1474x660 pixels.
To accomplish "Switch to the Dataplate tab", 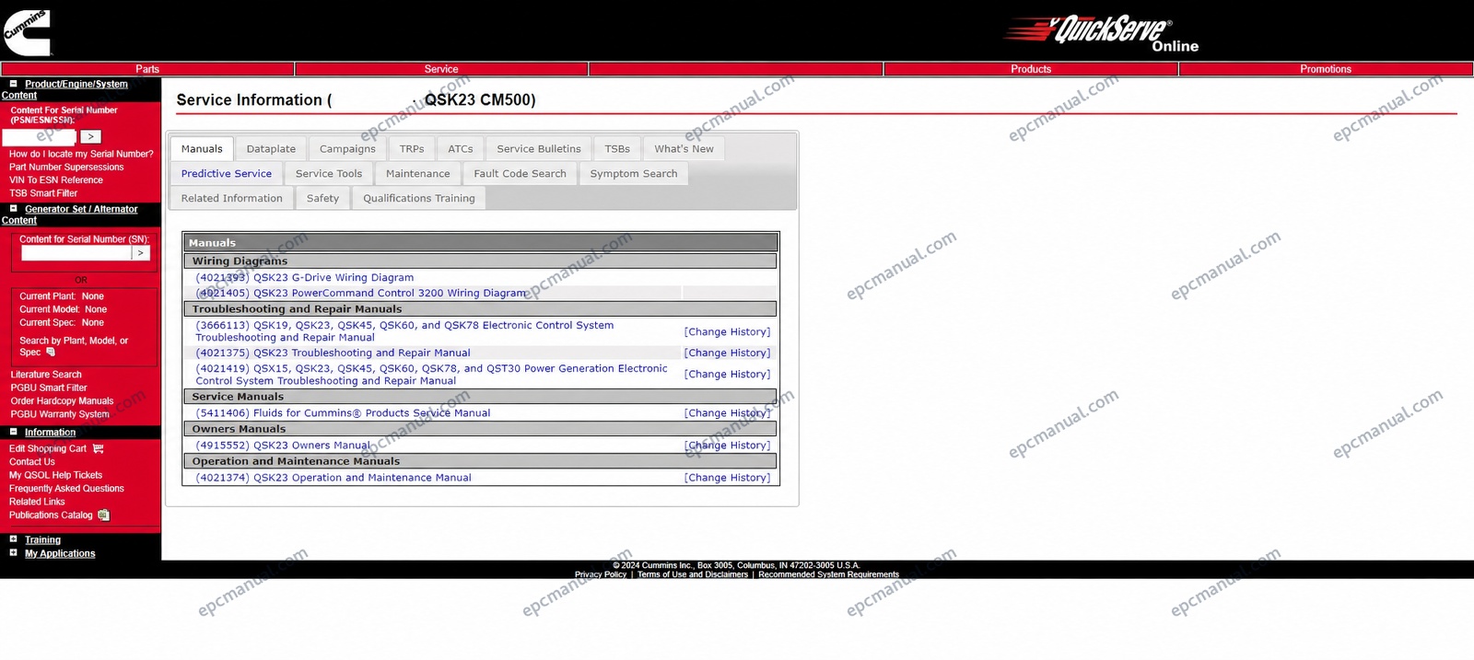I will [271, 148].
